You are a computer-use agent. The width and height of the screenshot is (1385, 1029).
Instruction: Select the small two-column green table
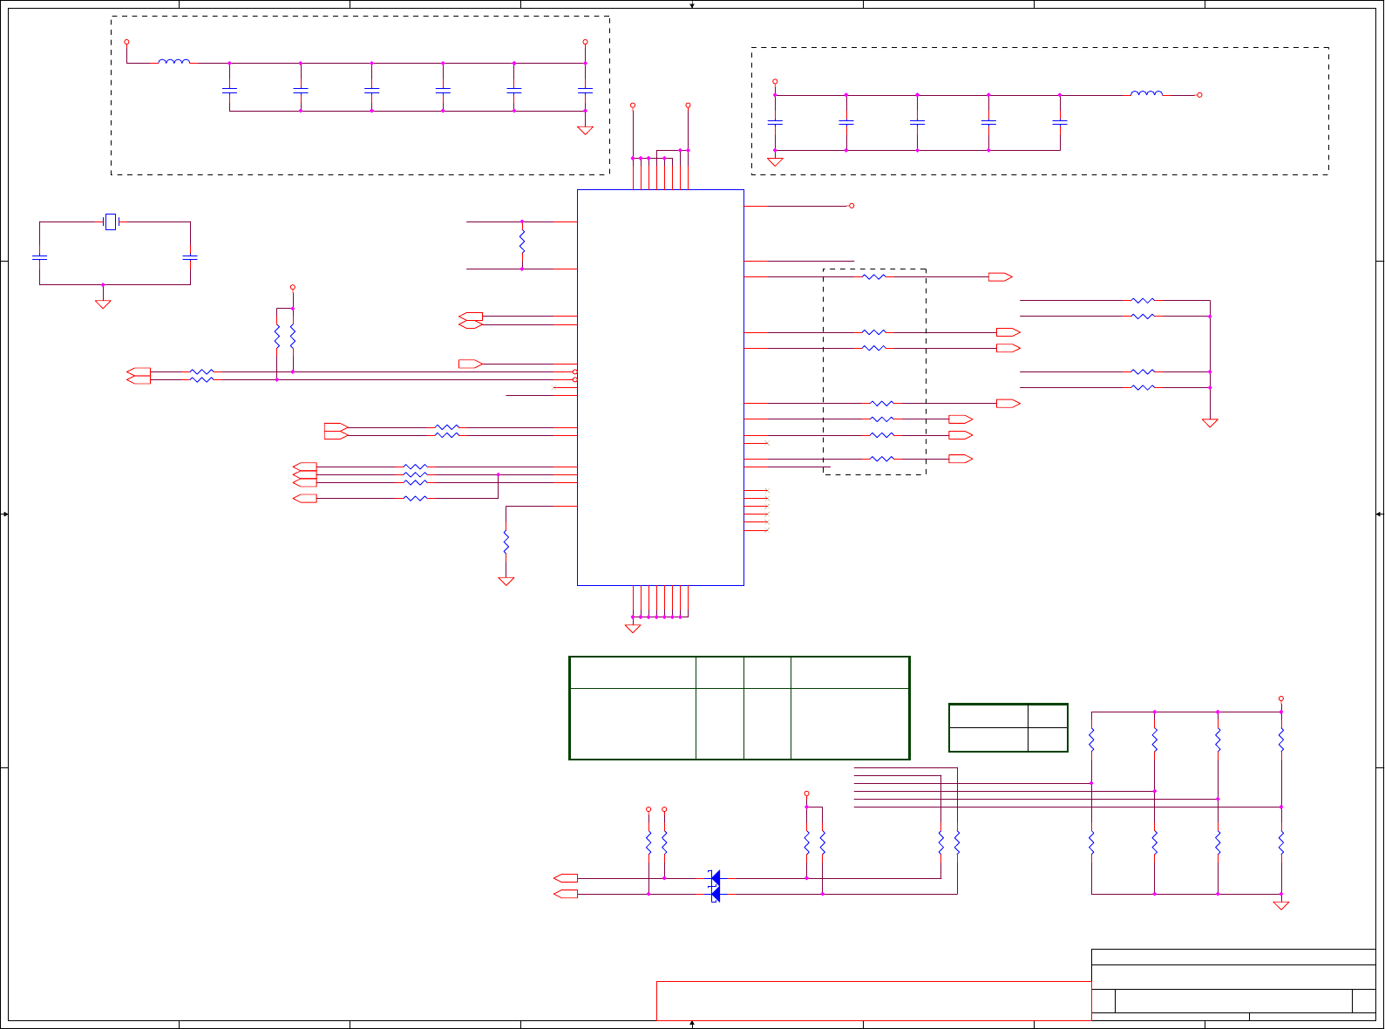[x=1008, y=727]
